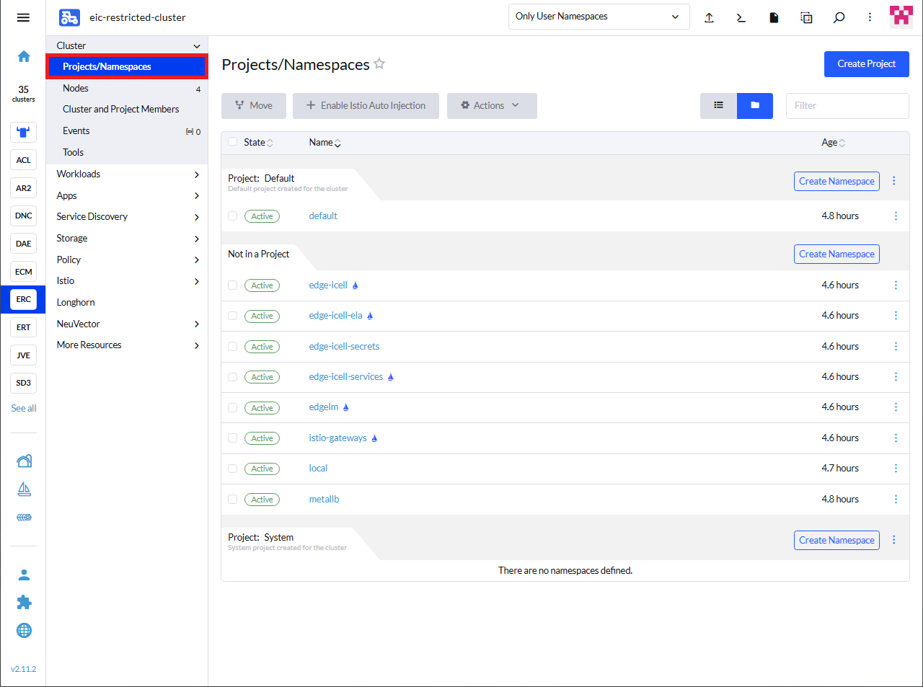Image resolution: width=923 pixels, height=687 pixels.
Task: Select the checkbox beside the default namespace
Action: [232, 216]
